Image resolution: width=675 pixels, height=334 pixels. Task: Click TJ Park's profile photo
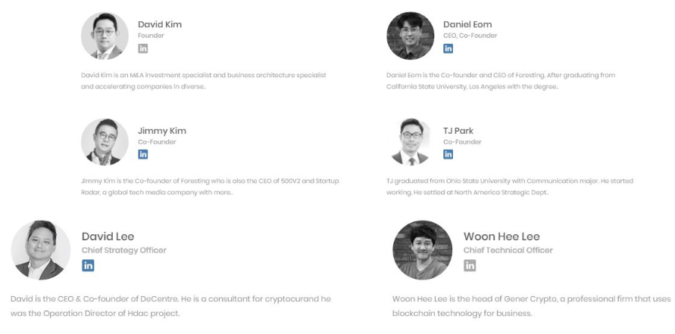(x=411, y=141)
